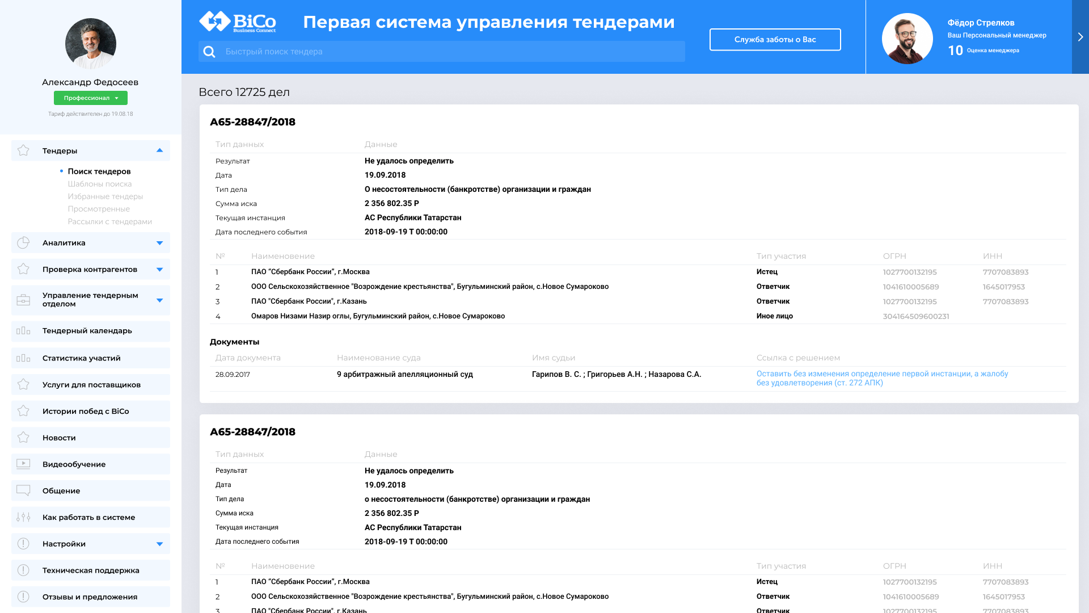Click the BiCo logo

point(238,22)
